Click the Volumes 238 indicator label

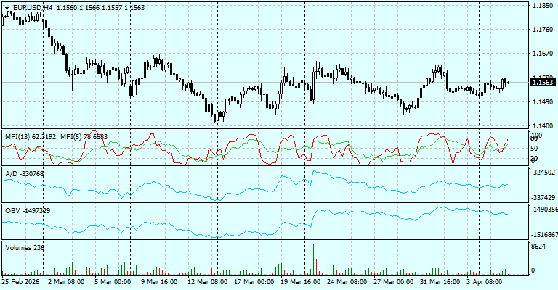[x=25, y=247]
